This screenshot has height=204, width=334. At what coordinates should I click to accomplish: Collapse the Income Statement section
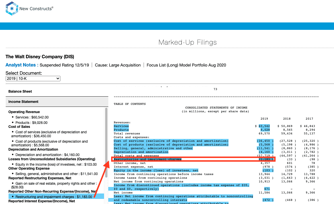(x=57, y=102)
